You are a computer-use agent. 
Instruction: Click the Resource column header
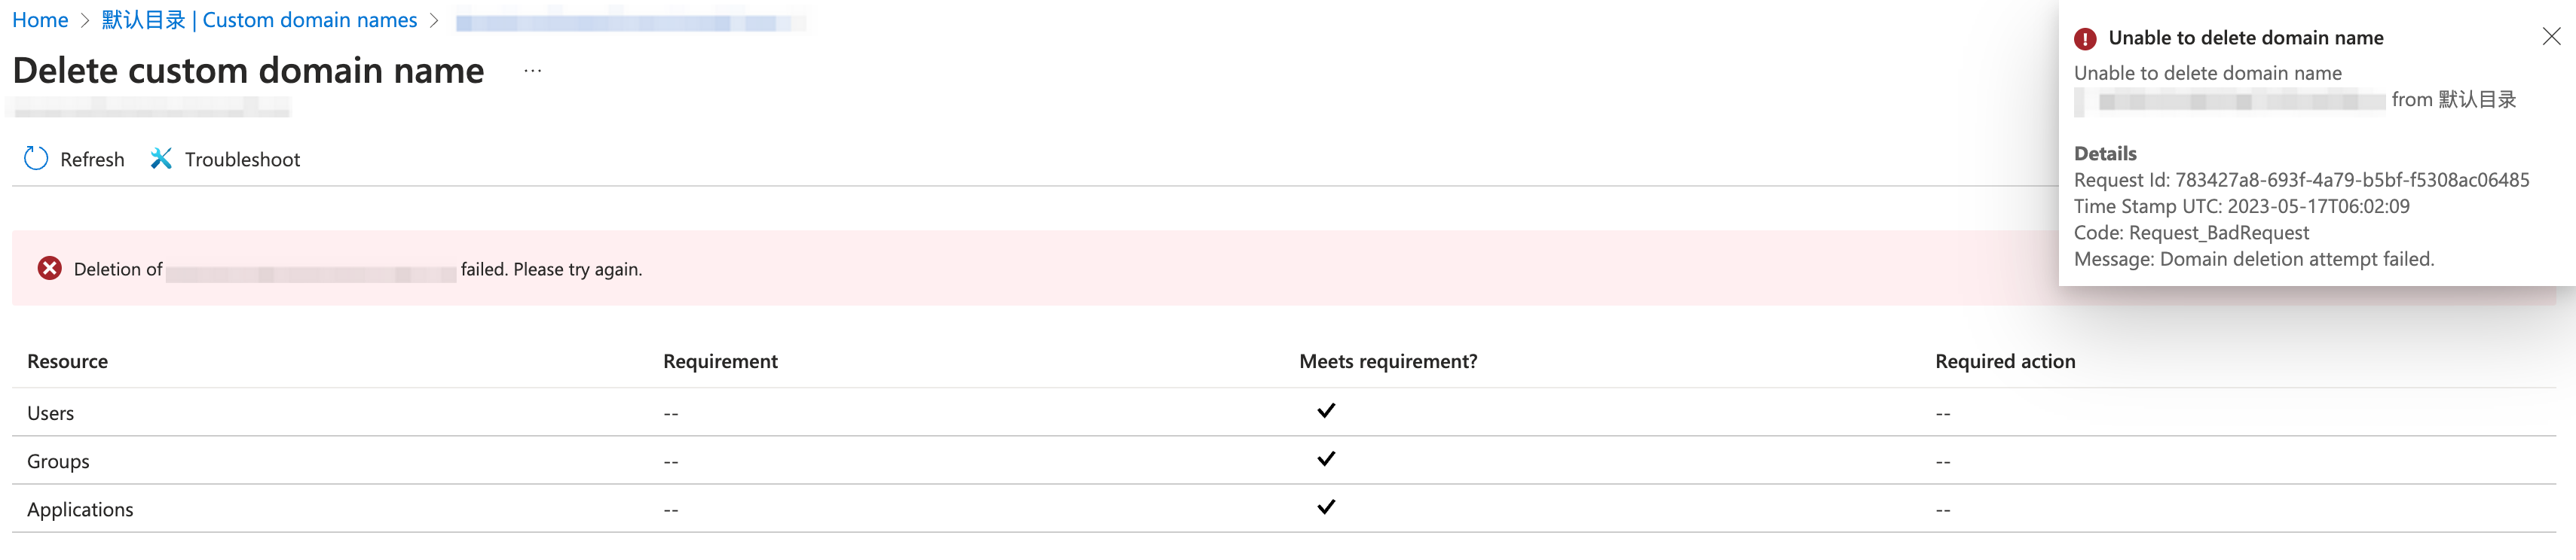tap(67, 361)
